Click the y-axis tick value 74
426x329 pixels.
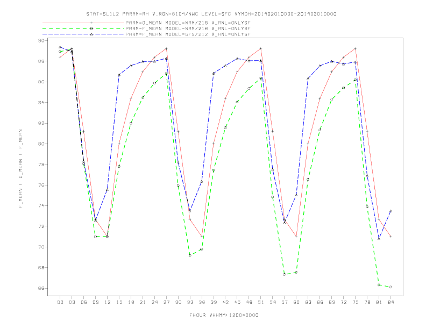click(41, 205)
